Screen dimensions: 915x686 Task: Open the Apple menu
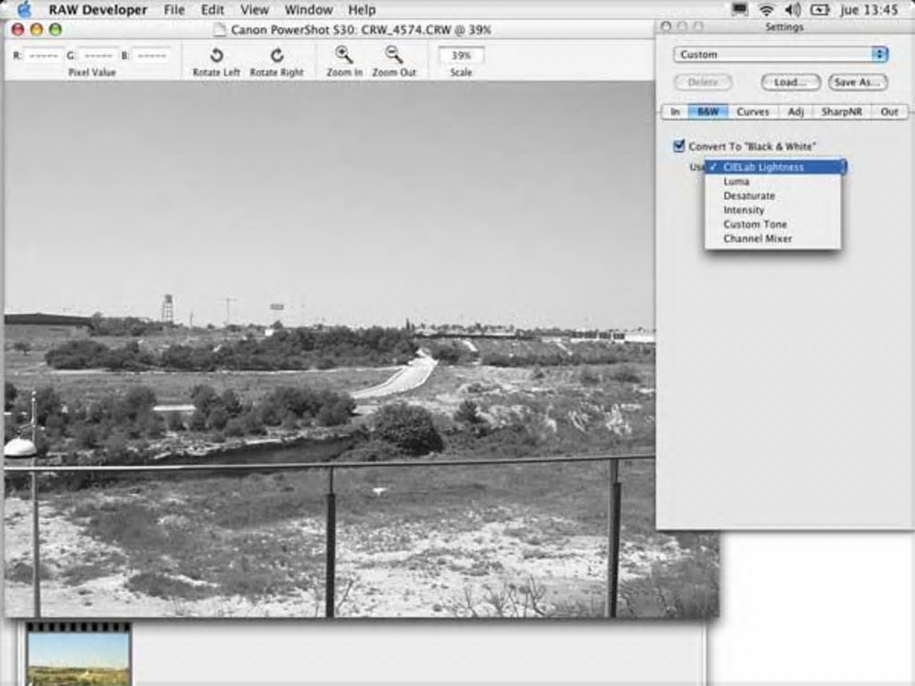(x=24, y=9)
